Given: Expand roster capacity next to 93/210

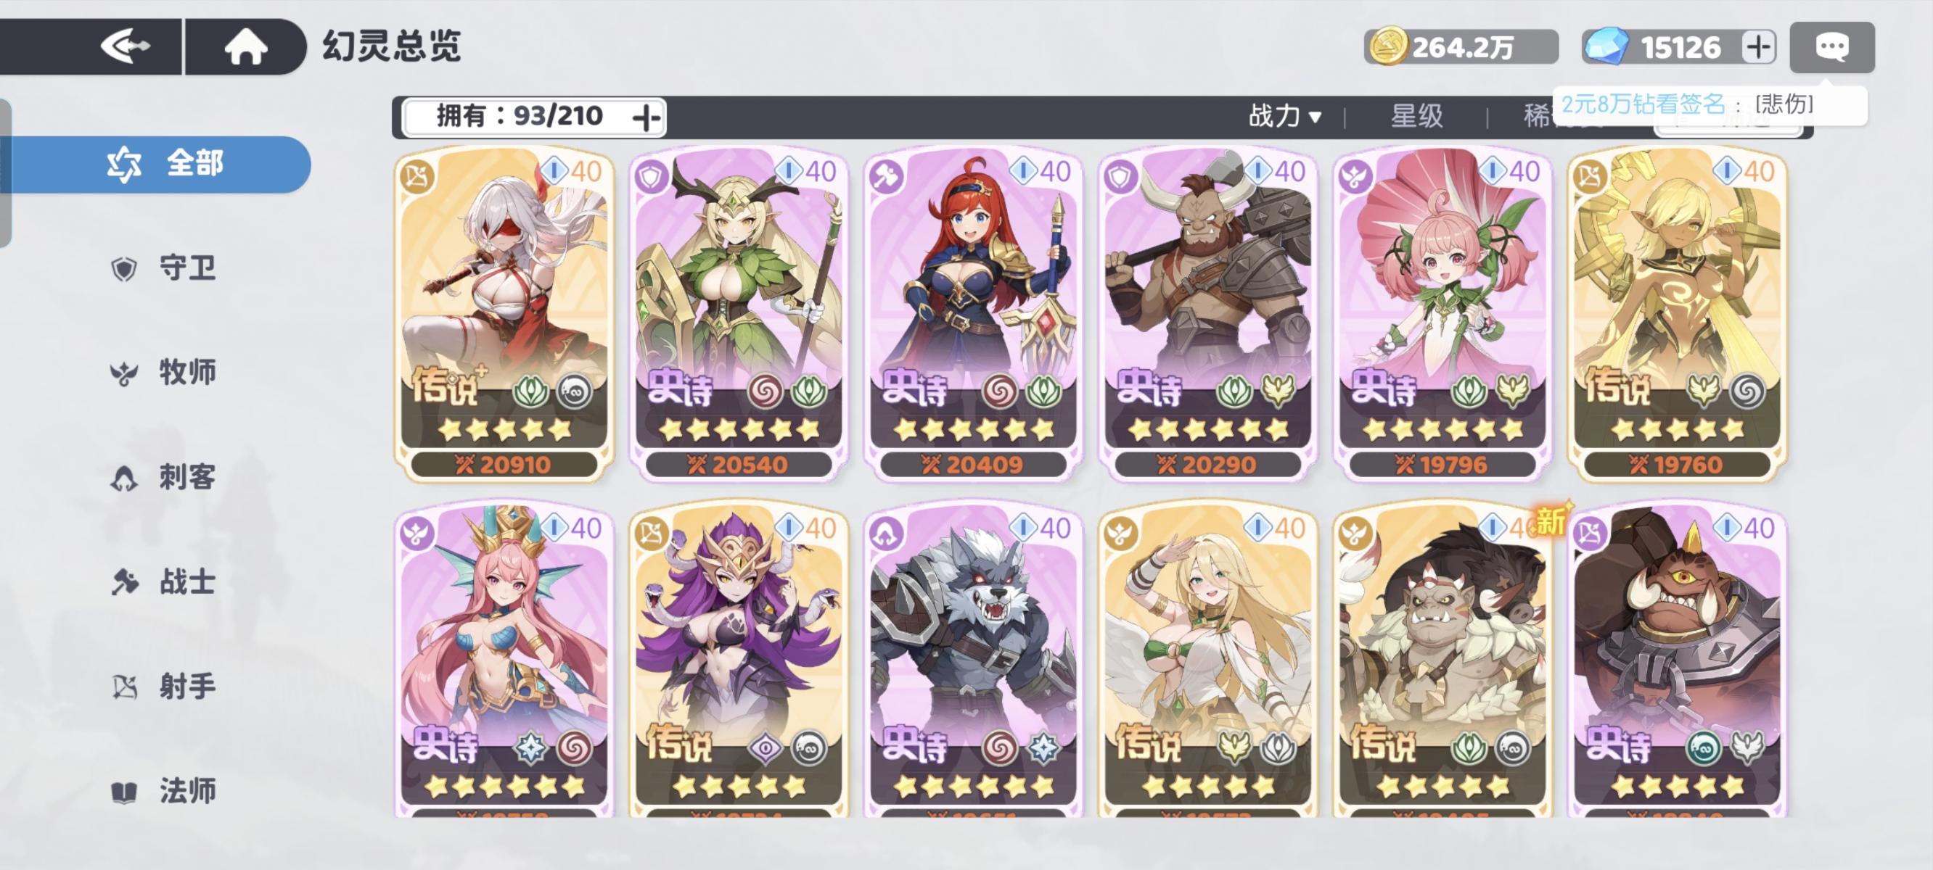Looking at the screenshot, I should tap(646, 117).
